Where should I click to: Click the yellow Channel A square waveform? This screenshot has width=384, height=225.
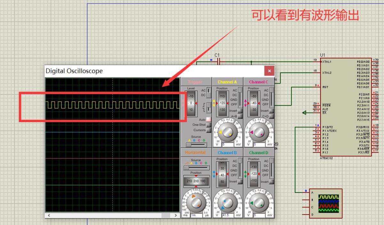click(113, 105)
